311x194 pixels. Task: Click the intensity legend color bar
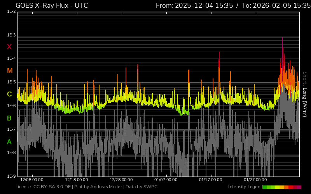281,187
